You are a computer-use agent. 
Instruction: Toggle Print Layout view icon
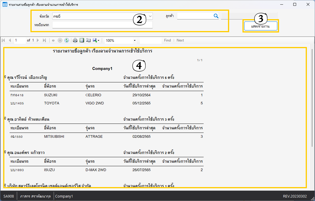coord(82,40)
